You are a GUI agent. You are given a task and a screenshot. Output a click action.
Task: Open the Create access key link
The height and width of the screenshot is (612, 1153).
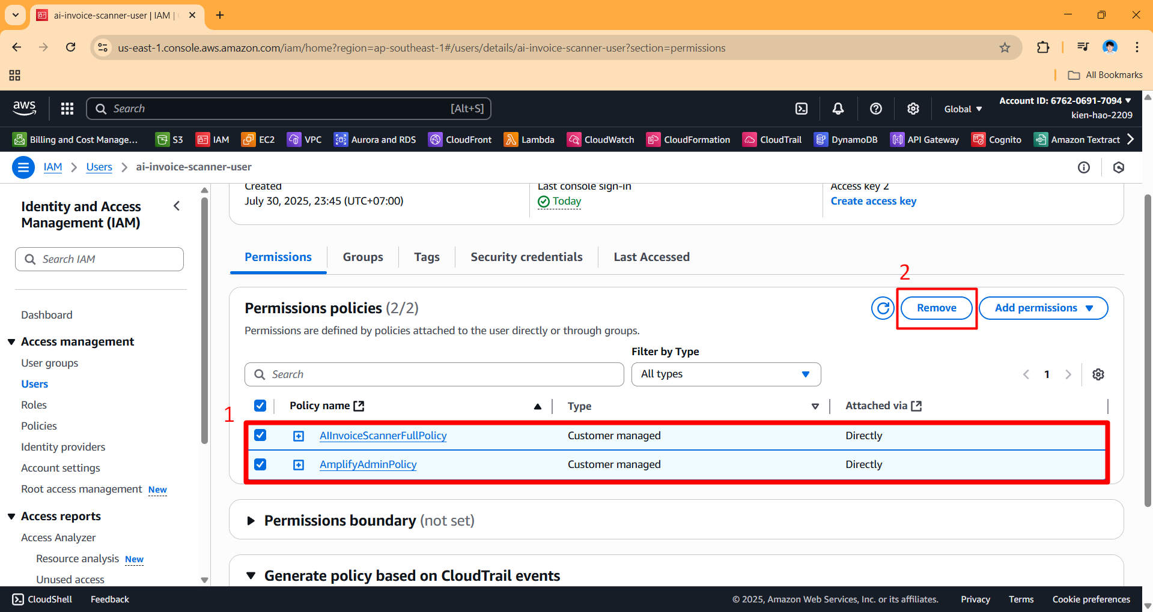point(872,201)
